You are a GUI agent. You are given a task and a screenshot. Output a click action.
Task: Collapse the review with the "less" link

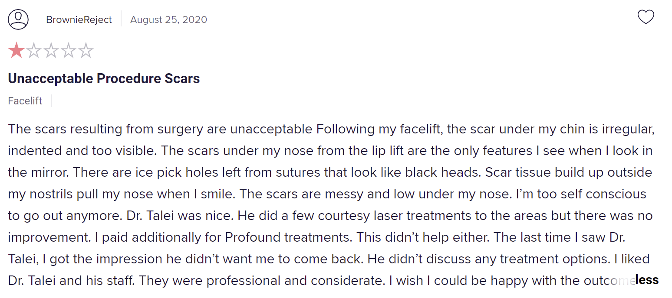click(x=647, y=280)
